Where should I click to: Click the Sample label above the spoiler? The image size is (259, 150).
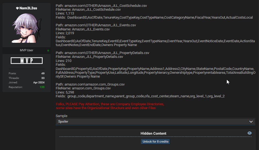click(x=61, y=116)
